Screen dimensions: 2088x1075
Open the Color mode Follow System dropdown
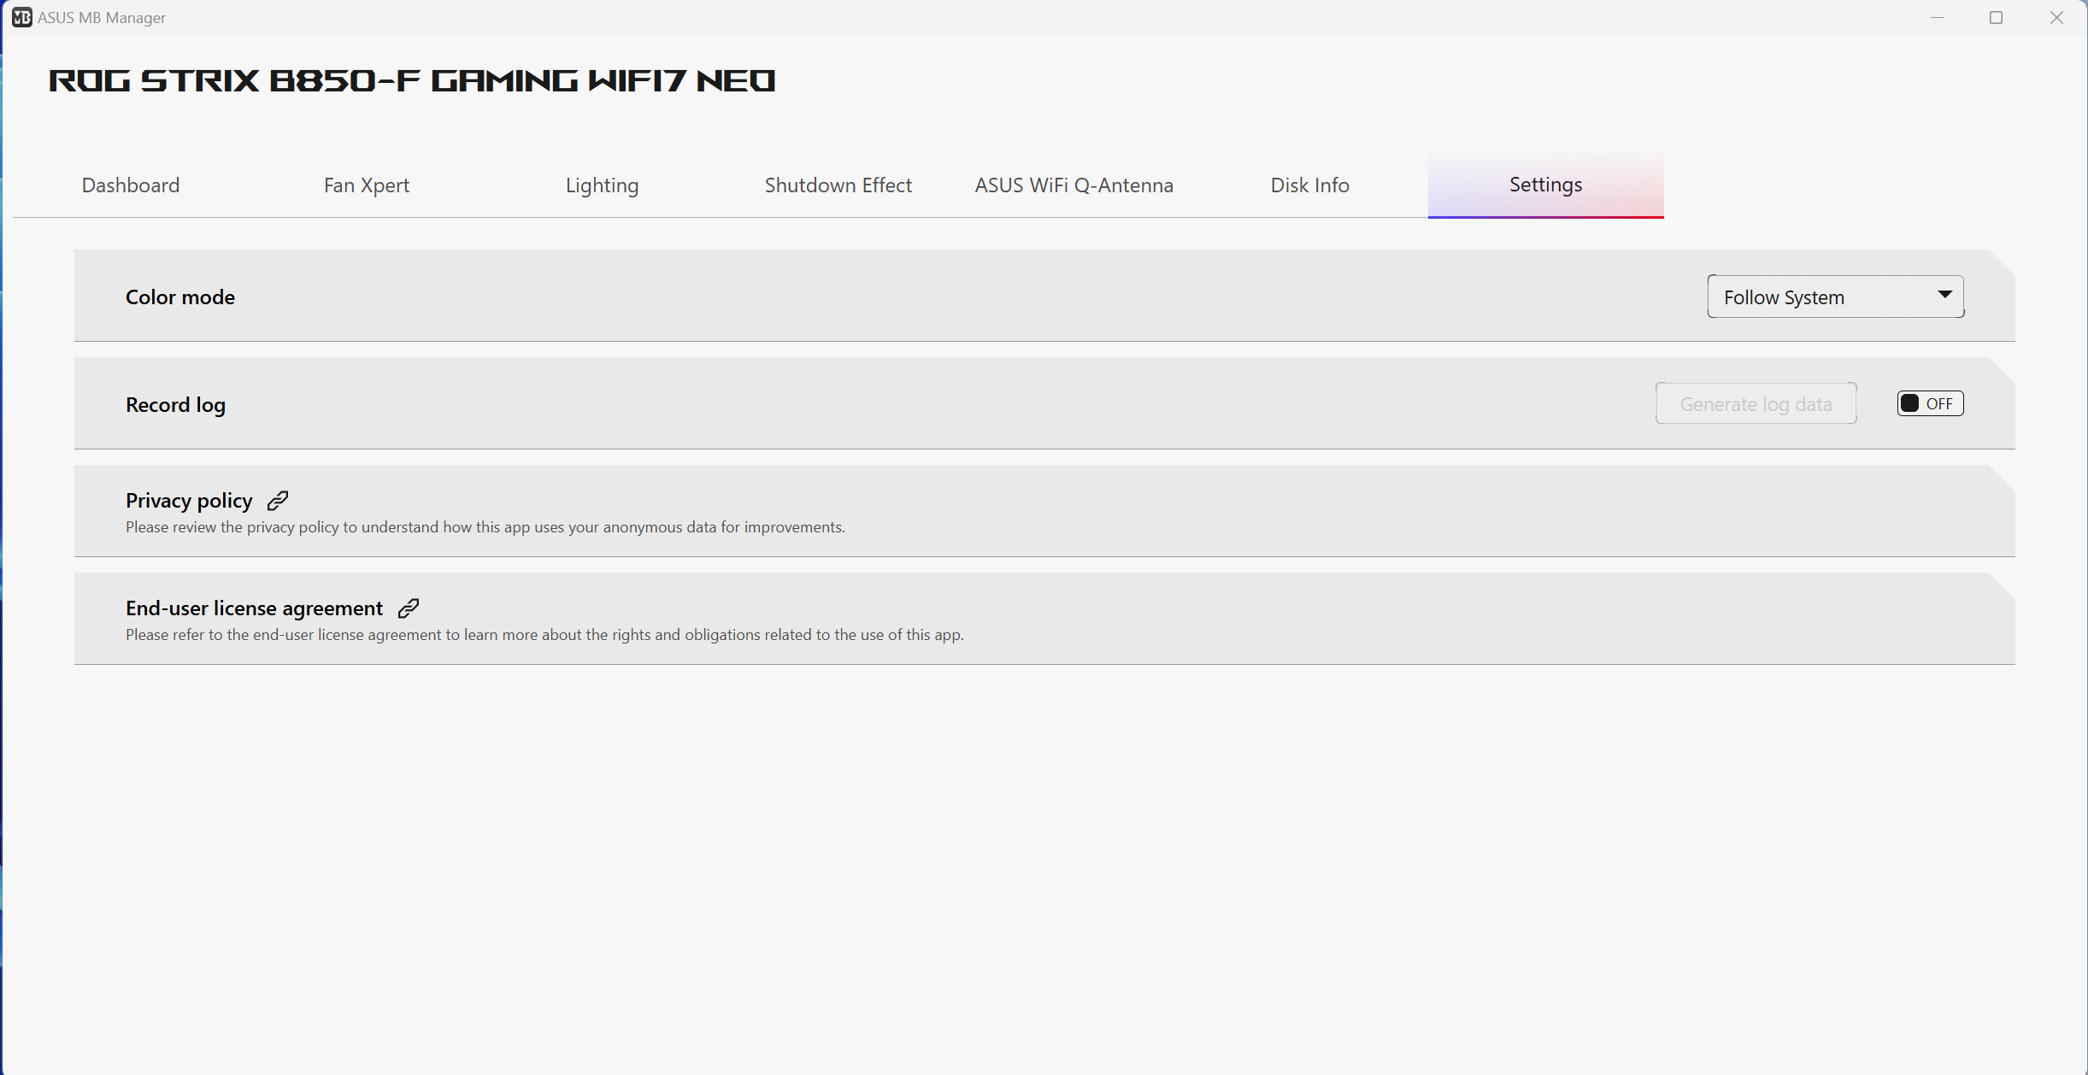1835,297
